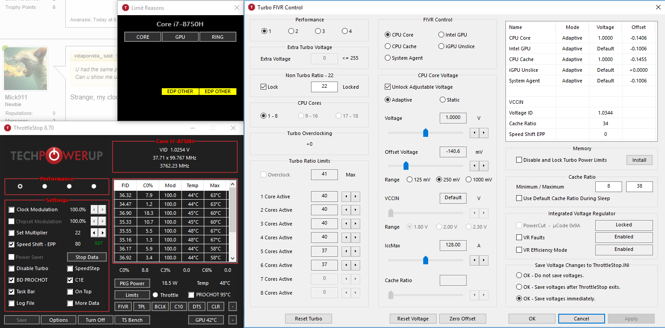Click Reset Voltage button
Image resolution: width=665 pixels, height=328 pixels.
click(413, 319)
